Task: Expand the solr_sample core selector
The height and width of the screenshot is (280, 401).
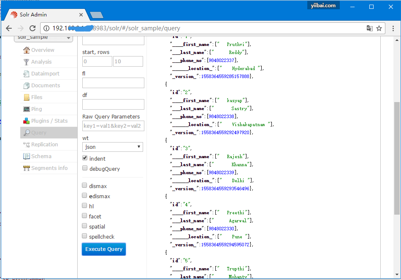Action: tap(44, 38)
